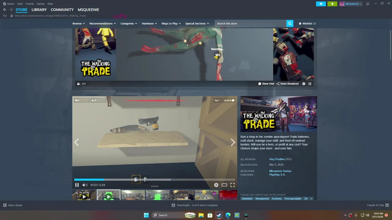Click the Economy tag
Image resolution: width=392 pixels, height=220 pixels.
(277, 199)
